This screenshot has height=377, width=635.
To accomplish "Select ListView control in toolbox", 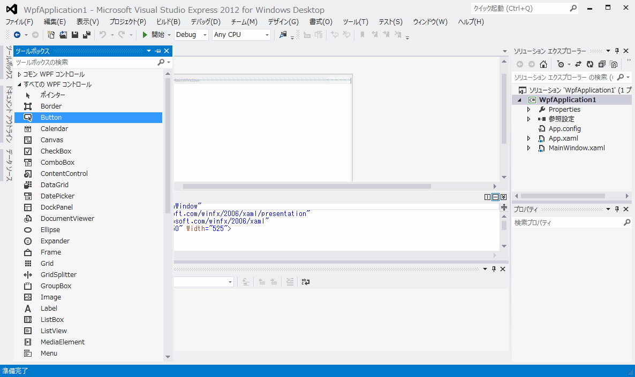I will click(88, 331).
